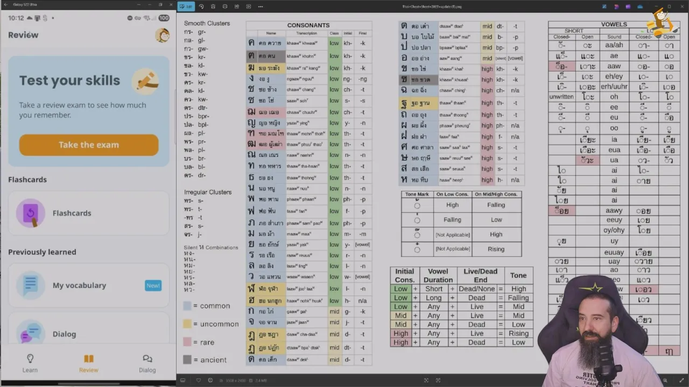This screenshot has height=387, width=689.
Task: Click the share icon in viewer toolbar
Action: click(237, 6)
